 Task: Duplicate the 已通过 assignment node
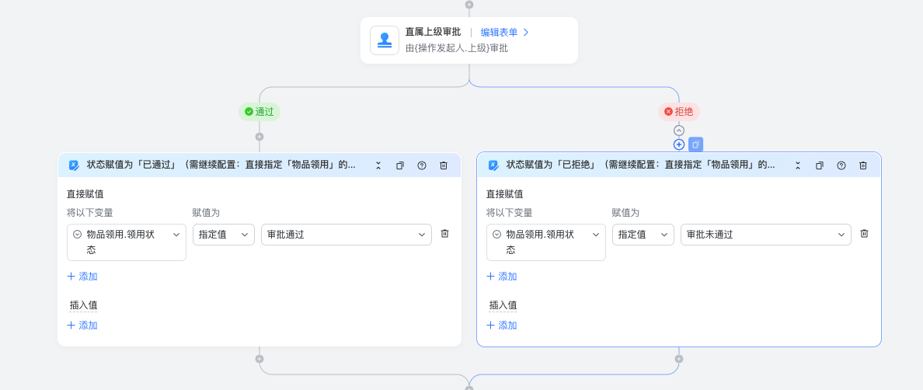(x=399, y=166)
